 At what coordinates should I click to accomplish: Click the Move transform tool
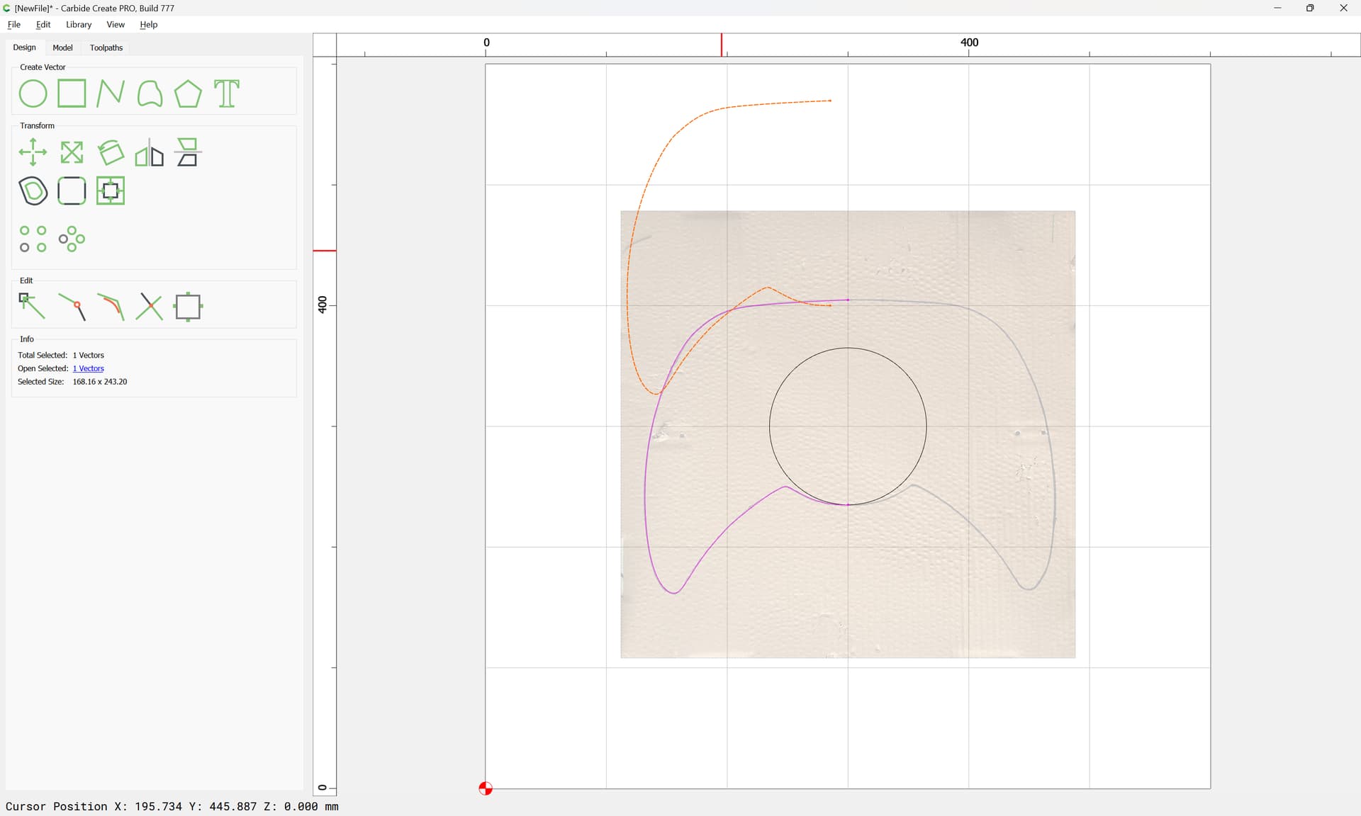pyautogui.click(x=33, y=152)
